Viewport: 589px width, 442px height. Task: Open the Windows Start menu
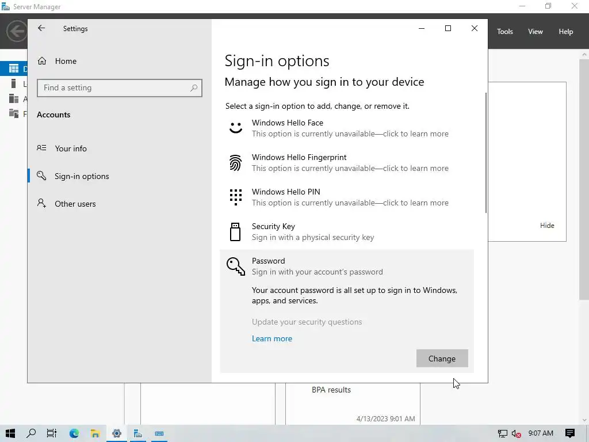point(10,433)
